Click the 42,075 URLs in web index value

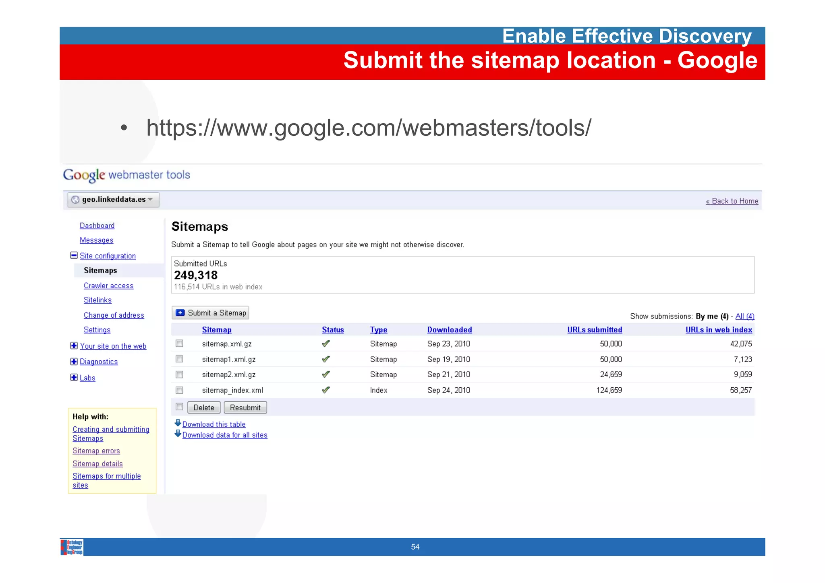click(741, 344)
